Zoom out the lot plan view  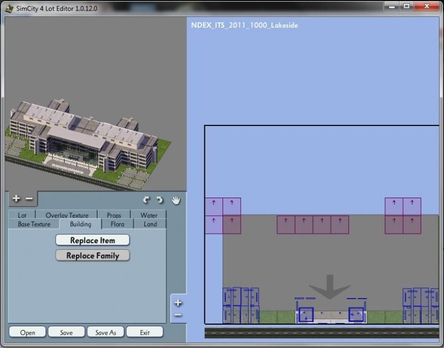(x=178, y=315)
